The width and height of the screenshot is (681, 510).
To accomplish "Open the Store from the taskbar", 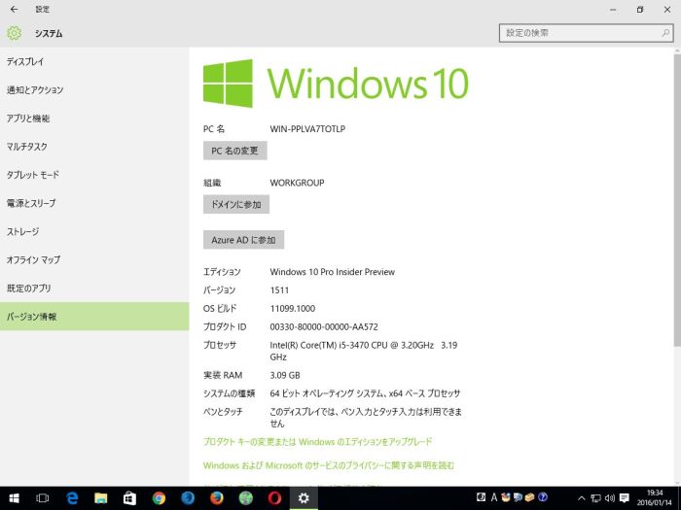I will click(129, 497).
